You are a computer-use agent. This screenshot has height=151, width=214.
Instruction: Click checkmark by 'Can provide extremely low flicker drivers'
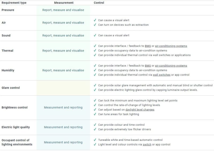pyautogui.click(x=95, y=129)
